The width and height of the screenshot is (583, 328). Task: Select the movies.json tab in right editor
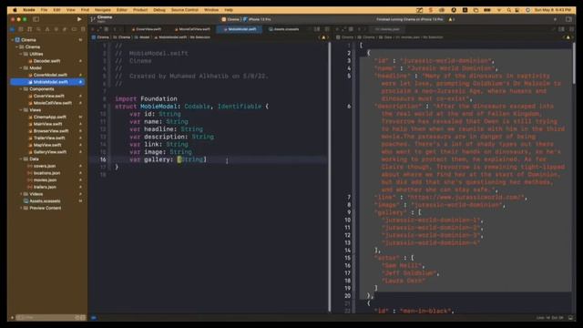[387, 29]
